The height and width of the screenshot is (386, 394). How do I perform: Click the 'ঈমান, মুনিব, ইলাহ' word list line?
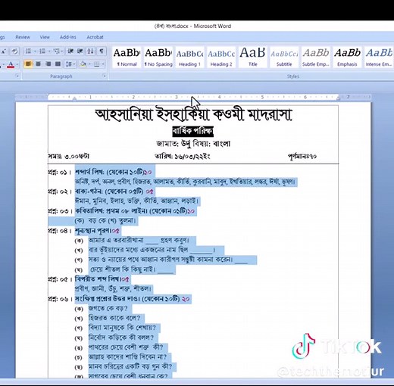136,201
